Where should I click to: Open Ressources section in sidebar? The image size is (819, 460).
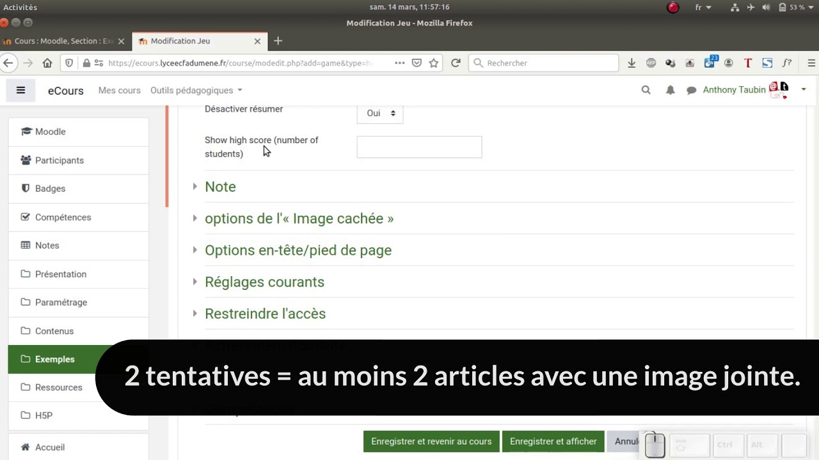[x=78, y=387]
